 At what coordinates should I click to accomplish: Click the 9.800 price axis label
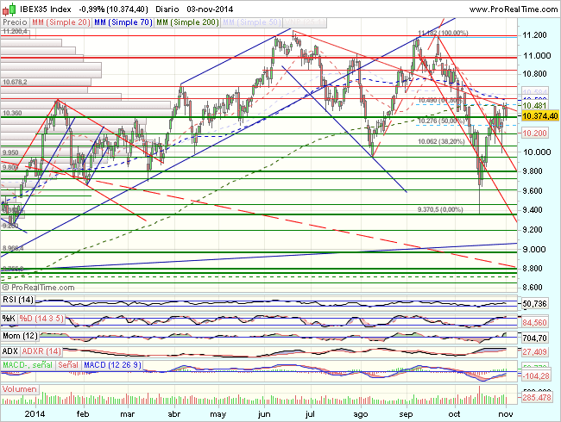click(534, 171)
